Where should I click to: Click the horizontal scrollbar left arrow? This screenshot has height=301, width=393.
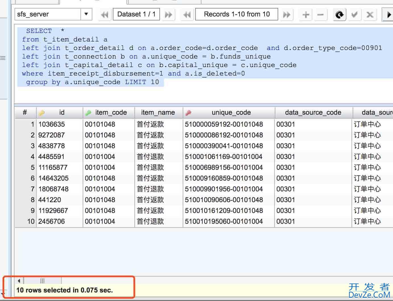coord(19,281)
